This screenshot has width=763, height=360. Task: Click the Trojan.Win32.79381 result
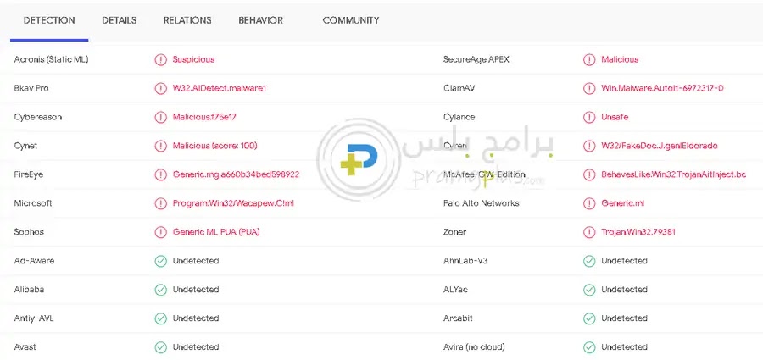point(638,231)
